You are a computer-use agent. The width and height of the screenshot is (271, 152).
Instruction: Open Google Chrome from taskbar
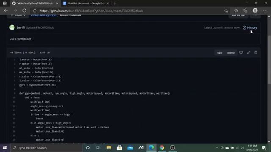click(162, 148)
